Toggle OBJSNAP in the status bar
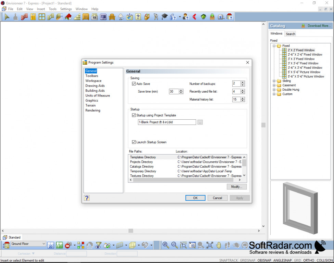This screenshot has width=334, height=263. pos(264,260)
